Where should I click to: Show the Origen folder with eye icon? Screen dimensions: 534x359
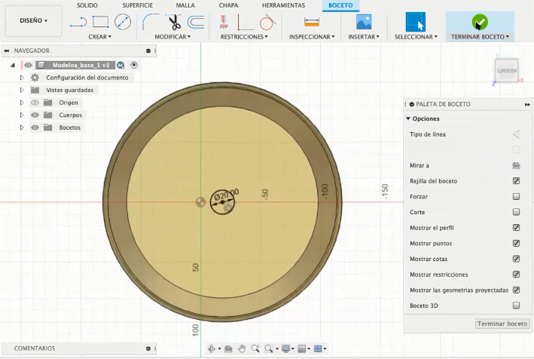35,103
